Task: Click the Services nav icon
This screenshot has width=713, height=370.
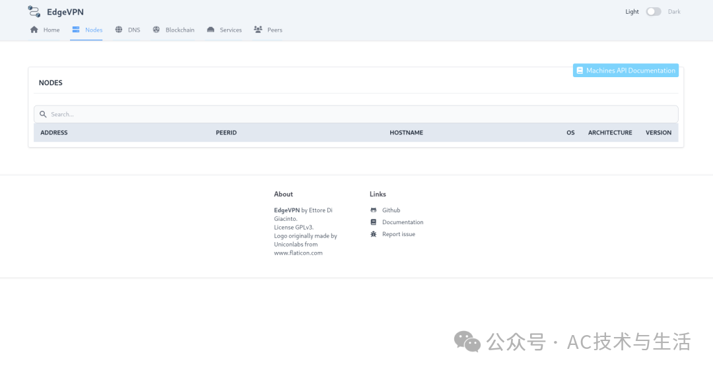Action: pos(211,30)
